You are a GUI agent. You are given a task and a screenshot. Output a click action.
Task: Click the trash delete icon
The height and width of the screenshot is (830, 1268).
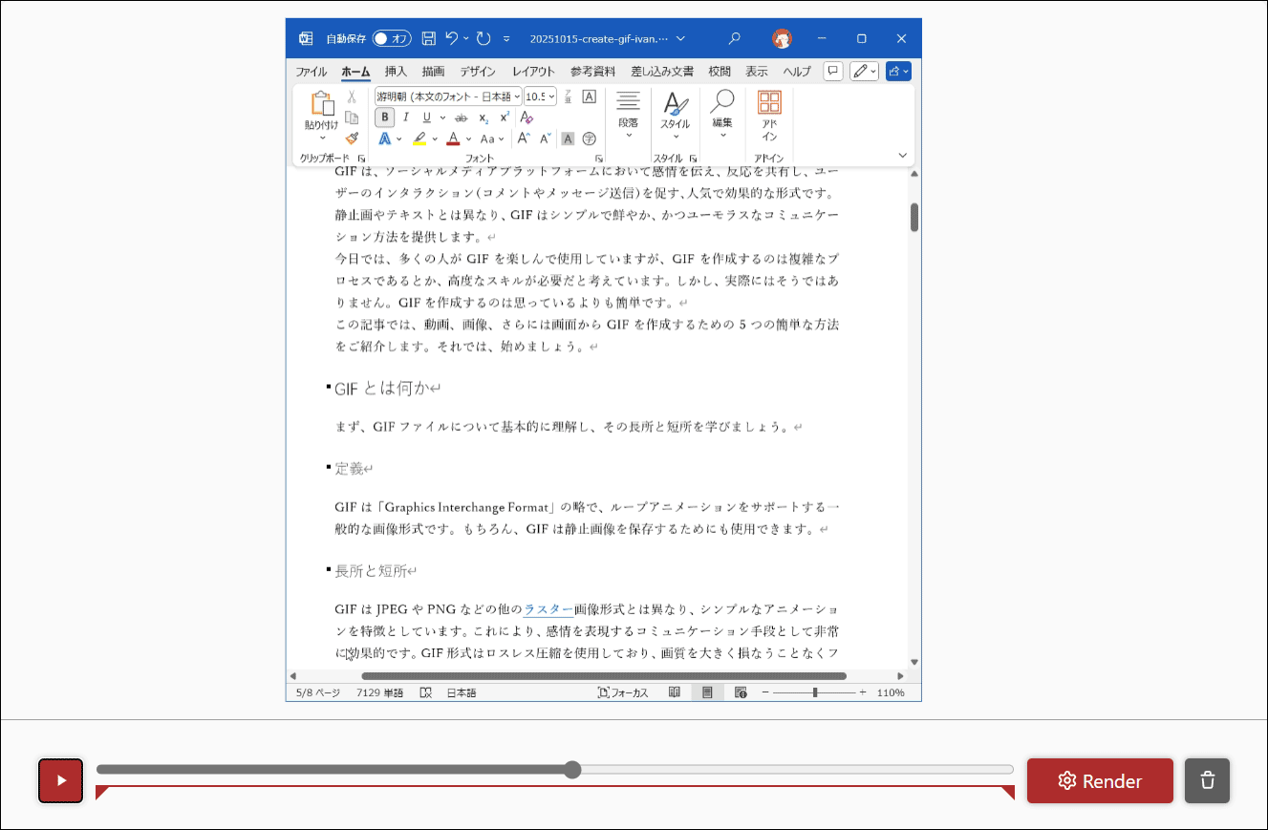pos(1207,780)
